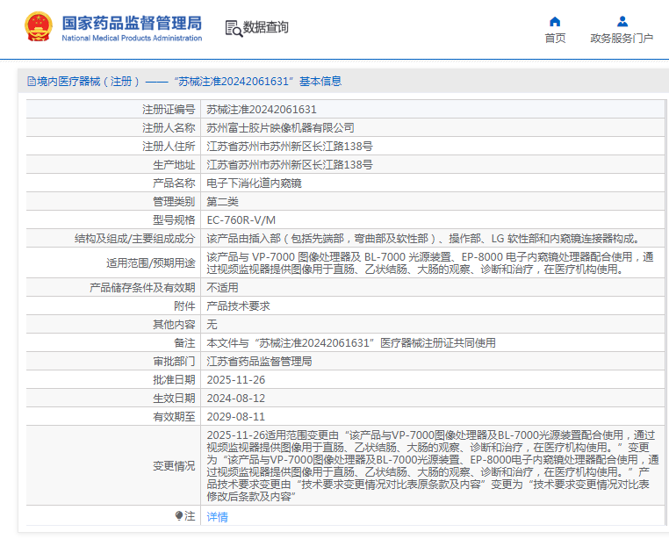Click the 注册人名称 label cell
669x539 pixels.
click(113, 128)
